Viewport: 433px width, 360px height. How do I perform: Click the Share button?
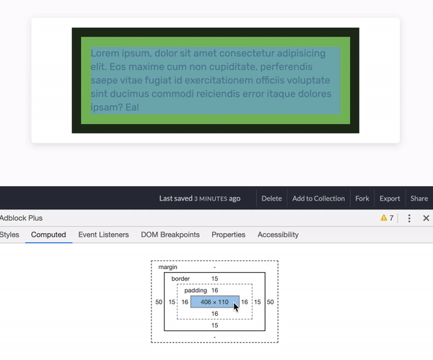pos(419,198)
